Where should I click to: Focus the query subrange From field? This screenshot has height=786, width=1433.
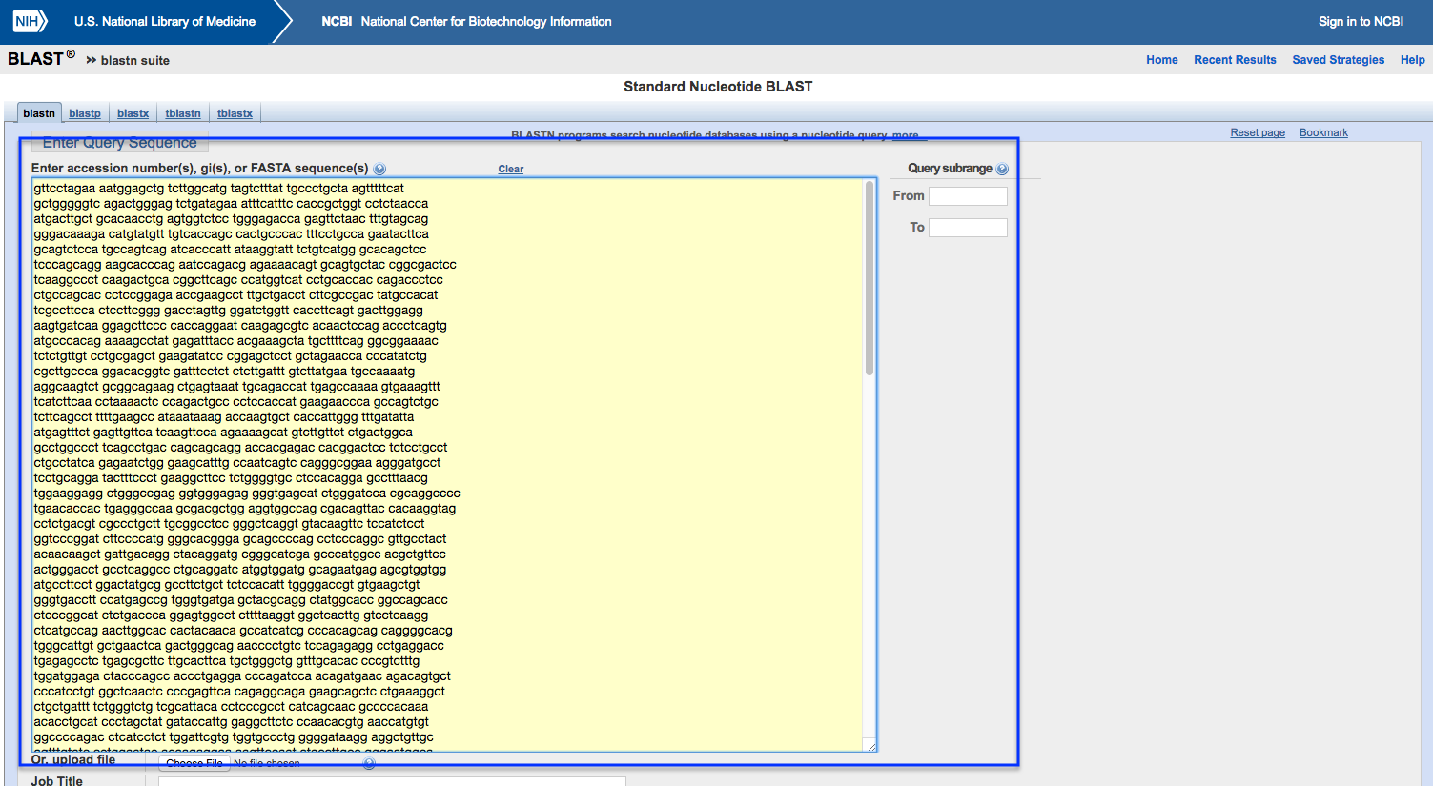pos(968,196)
